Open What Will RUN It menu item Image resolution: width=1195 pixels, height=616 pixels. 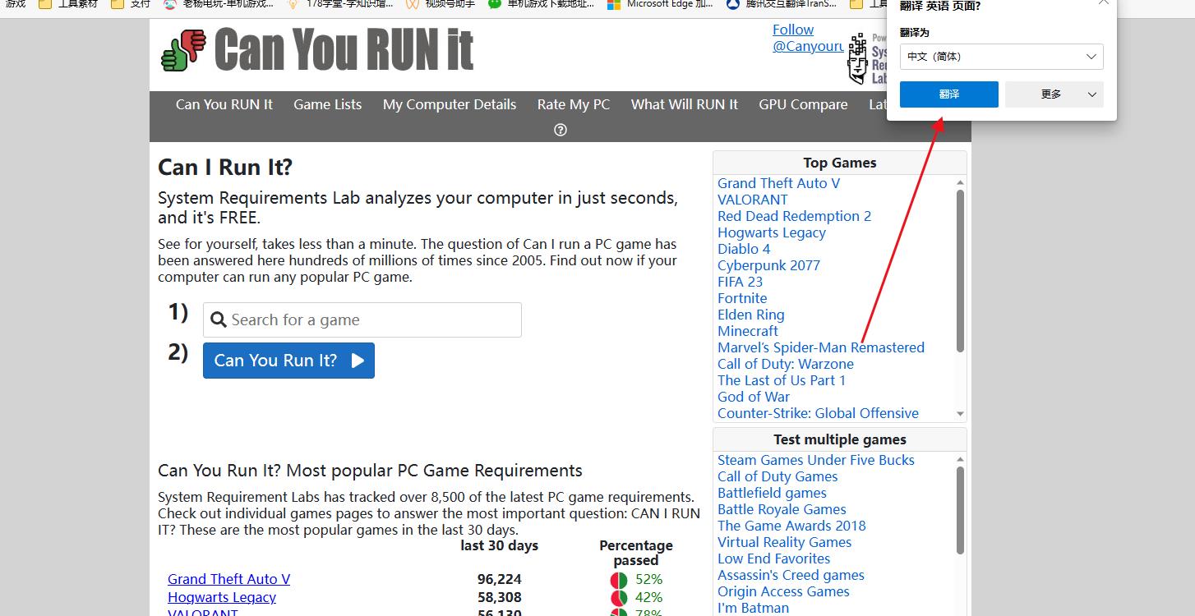point(685,104)
